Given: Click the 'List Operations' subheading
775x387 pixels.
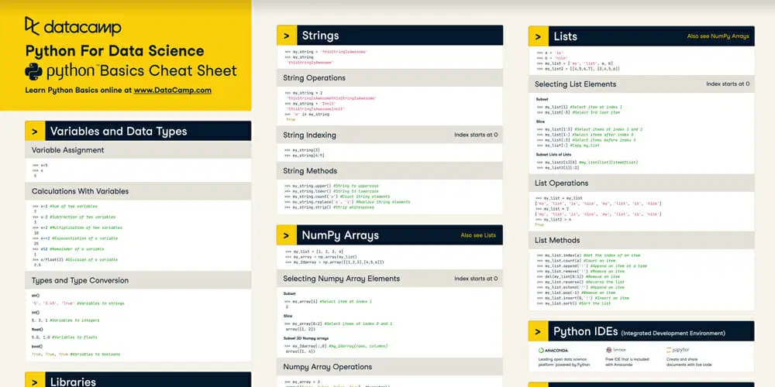Looking at the screenshot, I should click(x=561, y=183).
